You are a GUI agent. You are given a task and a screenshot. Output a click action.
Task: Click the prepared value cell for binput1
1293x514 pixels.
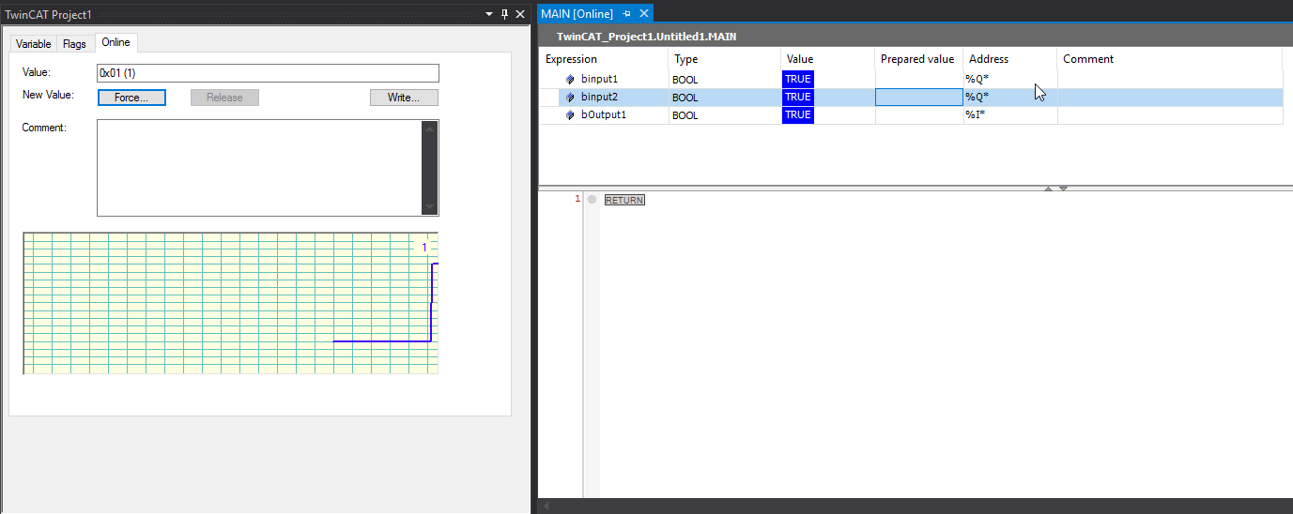point(918,80)
